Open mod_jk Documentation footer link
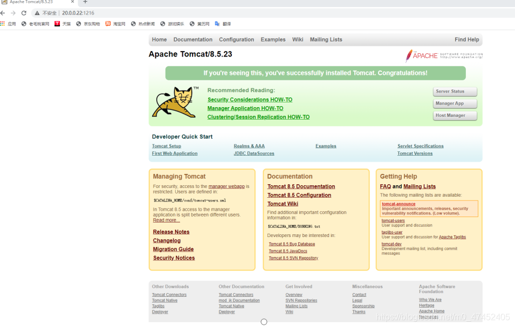 (x=239, y=301)
